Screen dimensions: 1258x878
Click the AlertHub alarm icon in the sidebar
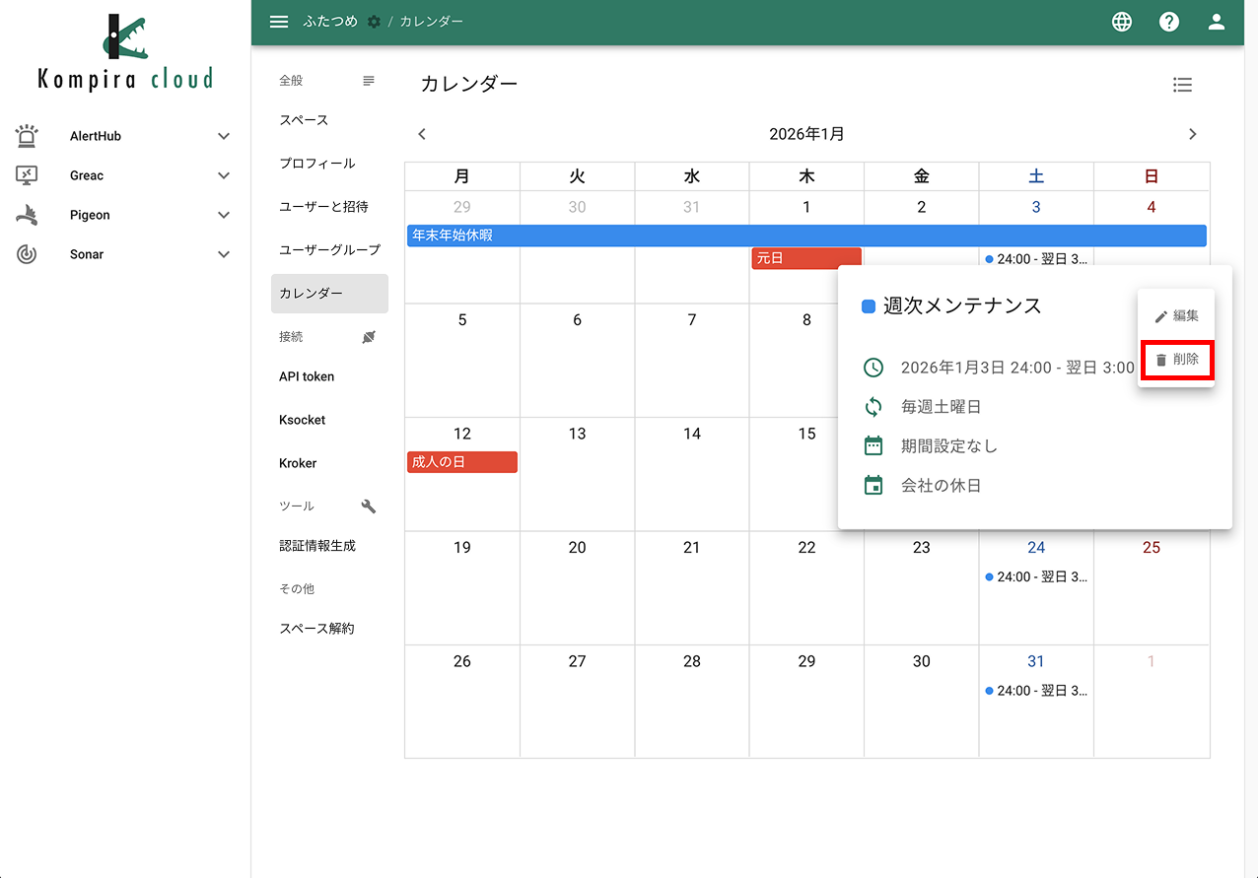point(27,135)
